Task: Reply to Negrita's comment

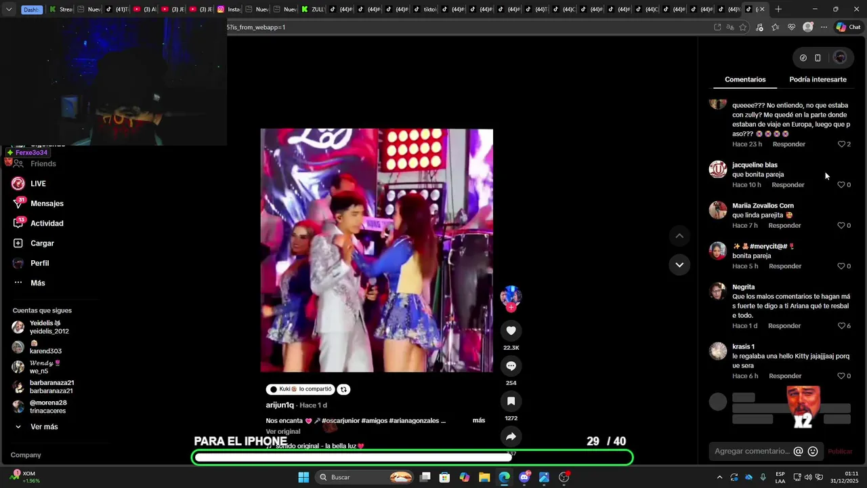Action: (x=784, y=326)
